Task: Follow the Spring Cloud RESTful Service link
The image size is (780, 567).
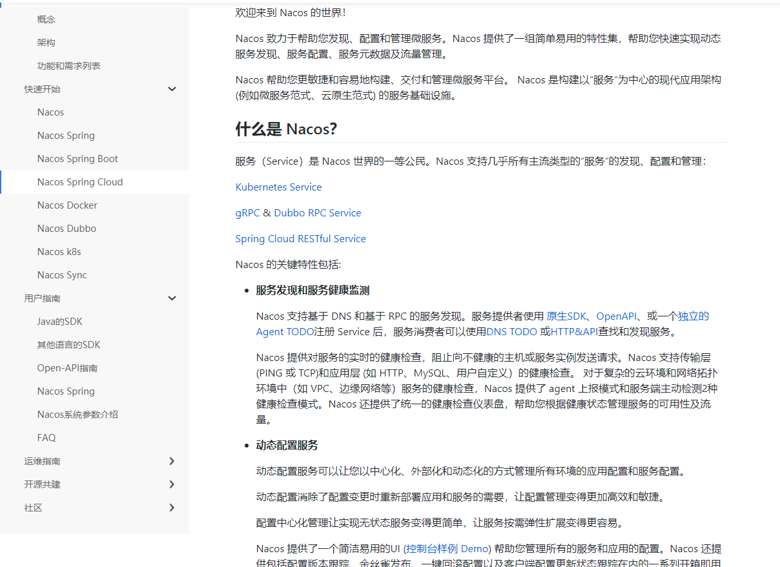Action: coord(301,239)
